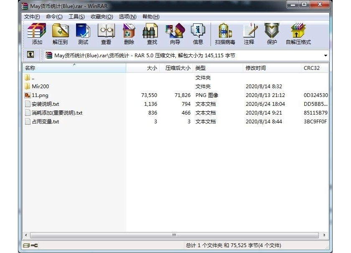Expand the archive path dropdown arrow

coord(326,56)
